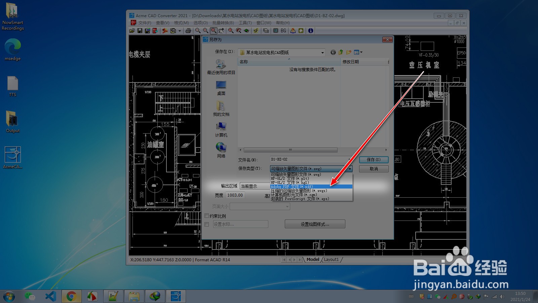Click the file list horizontal scrollbar
This screenshot has width=538, height=303.
[290, 150]
